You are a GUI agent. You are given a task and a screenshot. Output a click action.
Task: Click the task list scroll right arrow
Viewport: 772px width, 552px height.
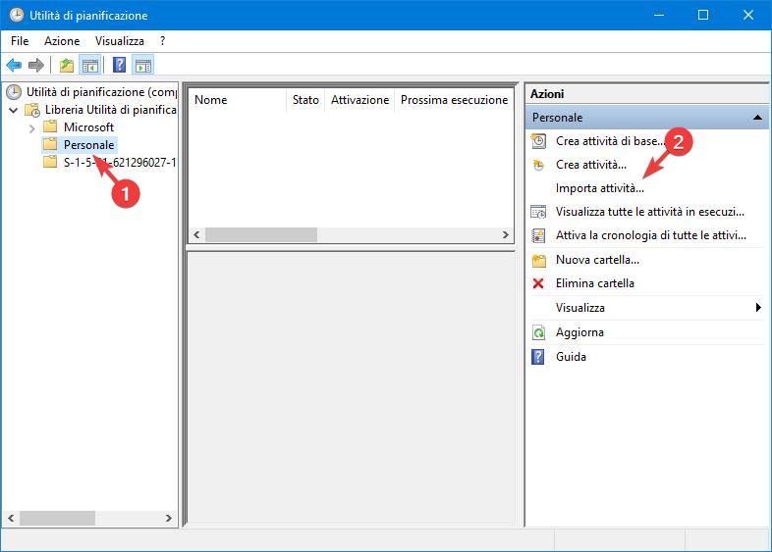point(505,235)
